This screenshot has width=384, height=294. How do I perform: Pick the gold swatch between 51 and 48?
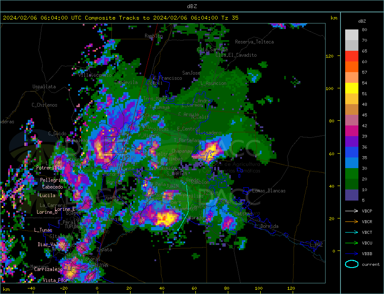click(x=352, y=99)
